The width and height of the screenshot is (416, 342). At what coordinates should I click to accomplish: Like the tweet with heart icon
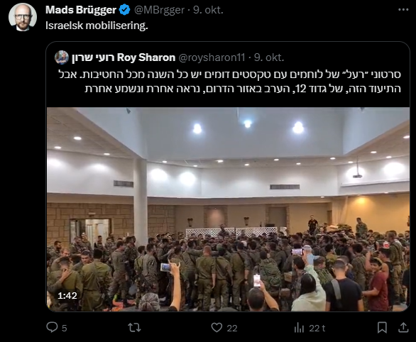(217, 328)
